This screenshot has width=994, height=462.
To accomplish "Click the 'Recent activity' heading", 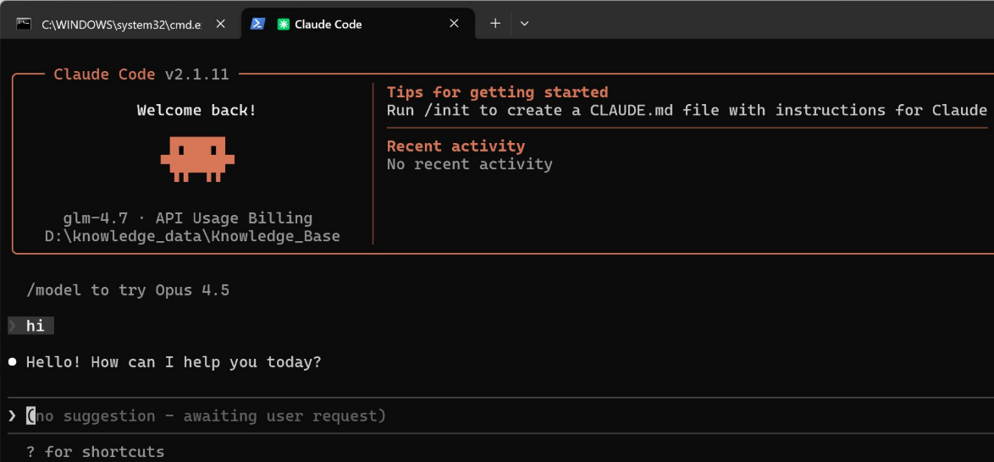I will click(x=456, y=146).
